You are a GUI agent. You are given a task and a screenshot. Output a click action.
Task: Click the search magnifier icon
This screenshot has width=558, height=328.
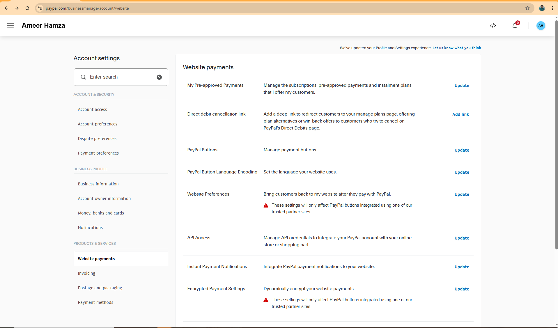(x=83, y=77)
